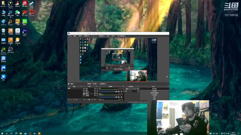Remove selected source with the minus button
Screen dimensions: 241x135
87,100
